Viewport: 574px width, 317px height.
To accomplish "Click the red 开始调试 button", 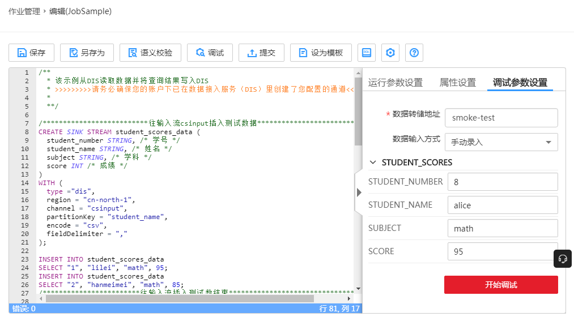I will click(501, 285).
